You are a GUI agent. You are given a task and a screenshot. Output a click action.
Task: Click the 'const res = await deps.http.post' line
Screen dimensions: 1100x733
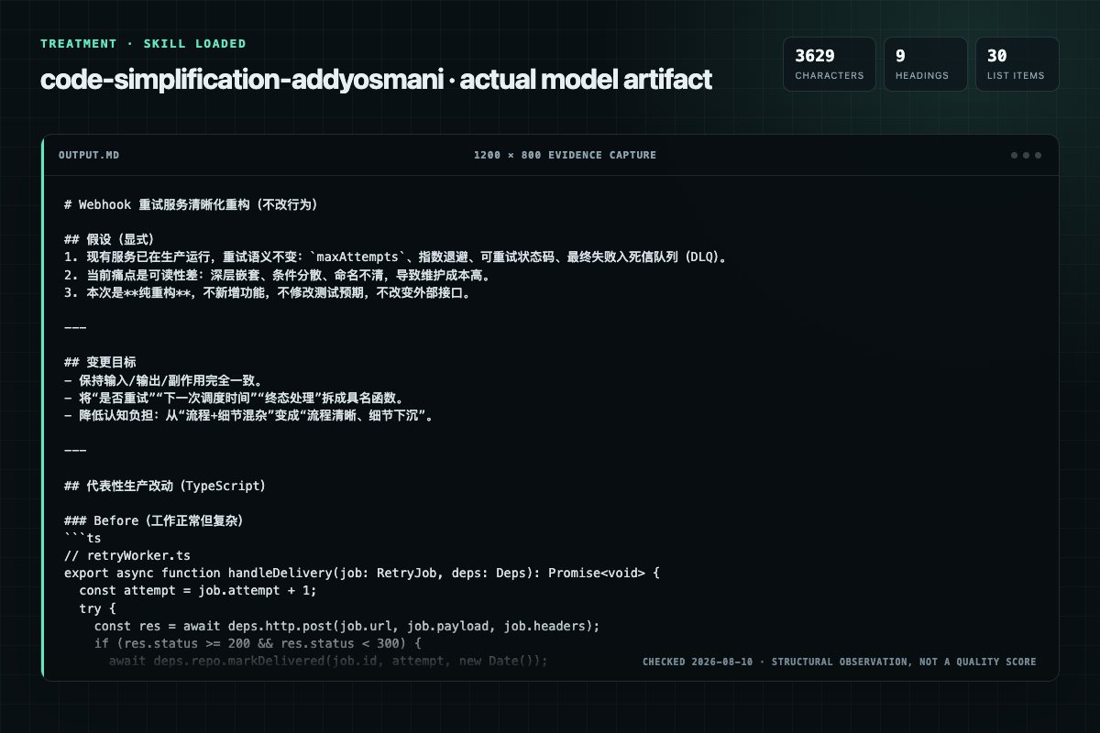point(346,626)
